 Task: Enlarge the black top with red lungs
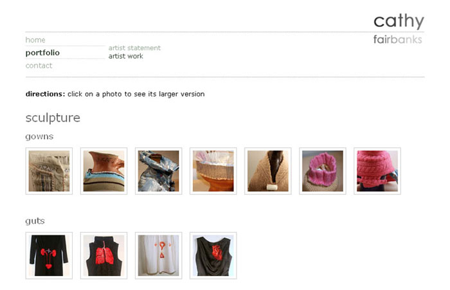[x=104, y=255]
